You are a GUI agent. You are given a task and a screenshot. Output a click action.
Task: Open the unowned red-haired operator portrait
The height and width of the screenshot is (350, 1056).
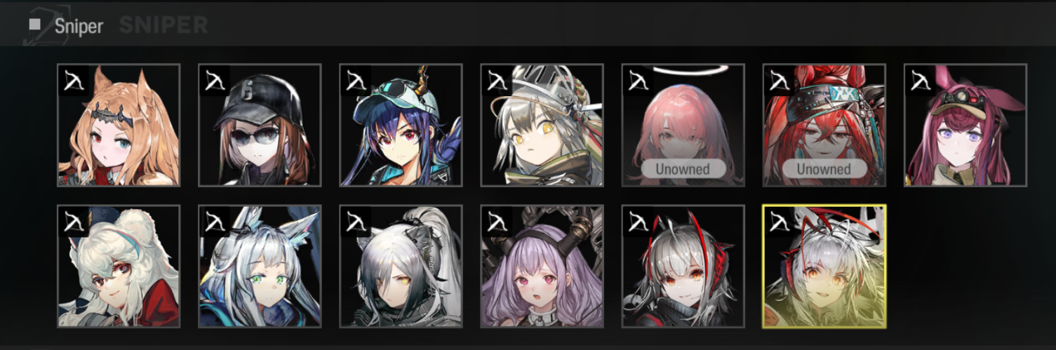pyautogui.click(x=824, y=125)
